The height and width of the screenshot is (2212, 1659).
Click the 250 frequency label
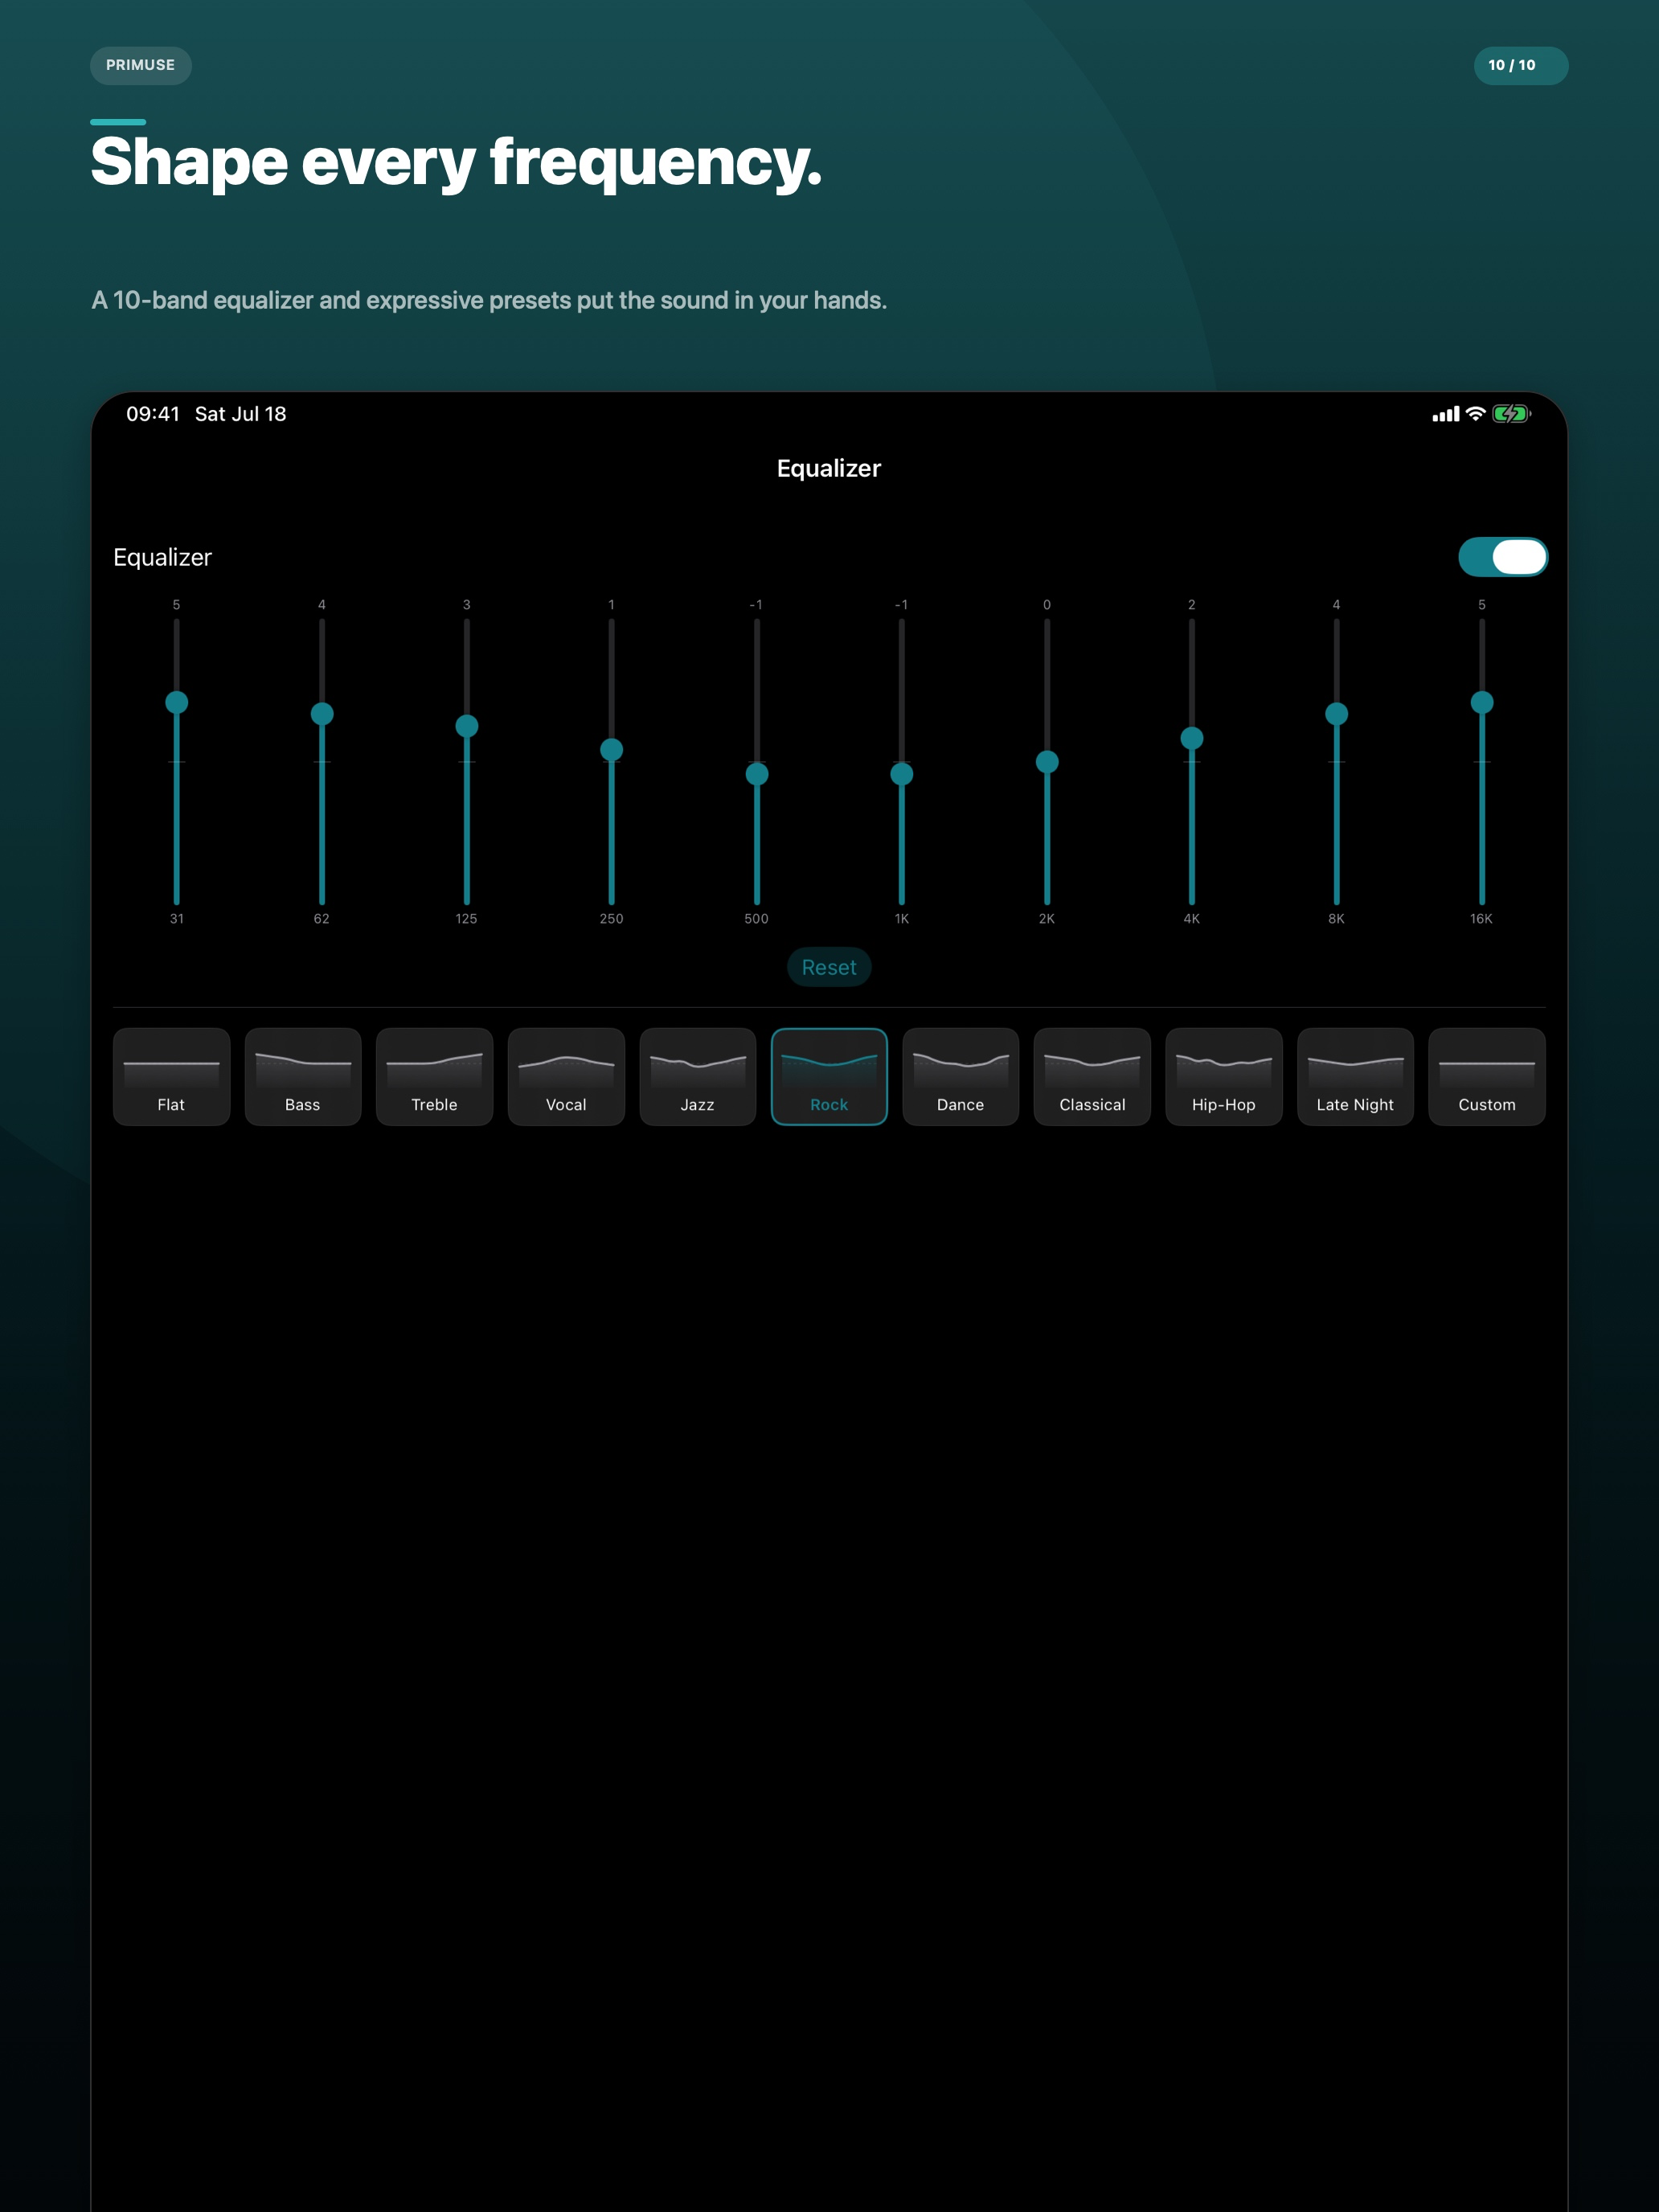pyautogui.click(x=612, y=919)
